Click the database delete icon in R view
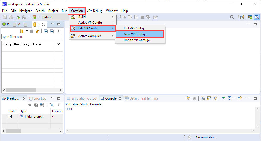261x141 pixels. (32, 31)
